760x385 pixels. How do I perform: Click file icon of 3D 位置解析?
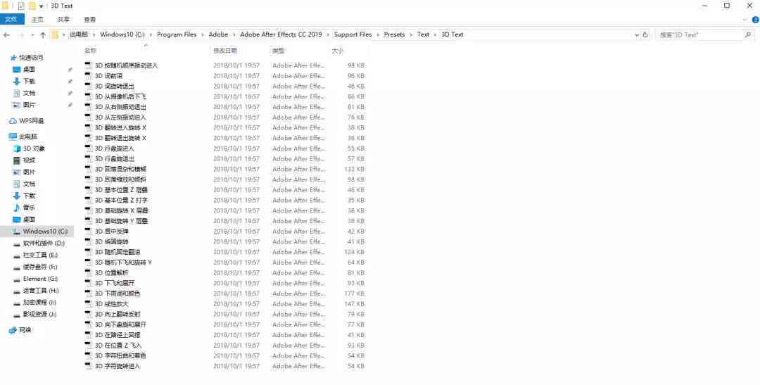tap(88, 272)
